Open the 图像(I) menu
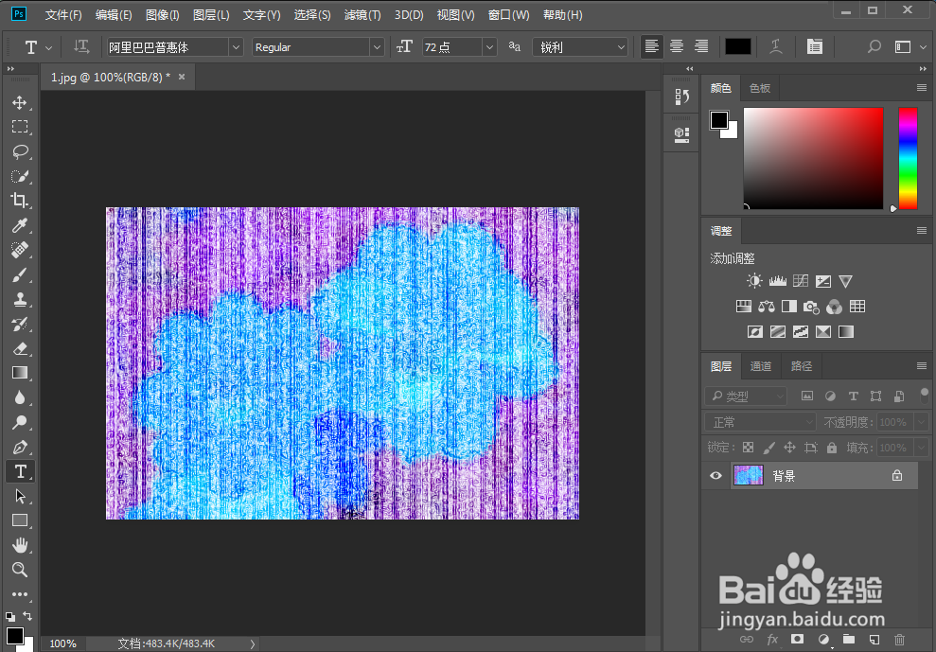Viewport: 936px width, 652px height. point(163,15)
